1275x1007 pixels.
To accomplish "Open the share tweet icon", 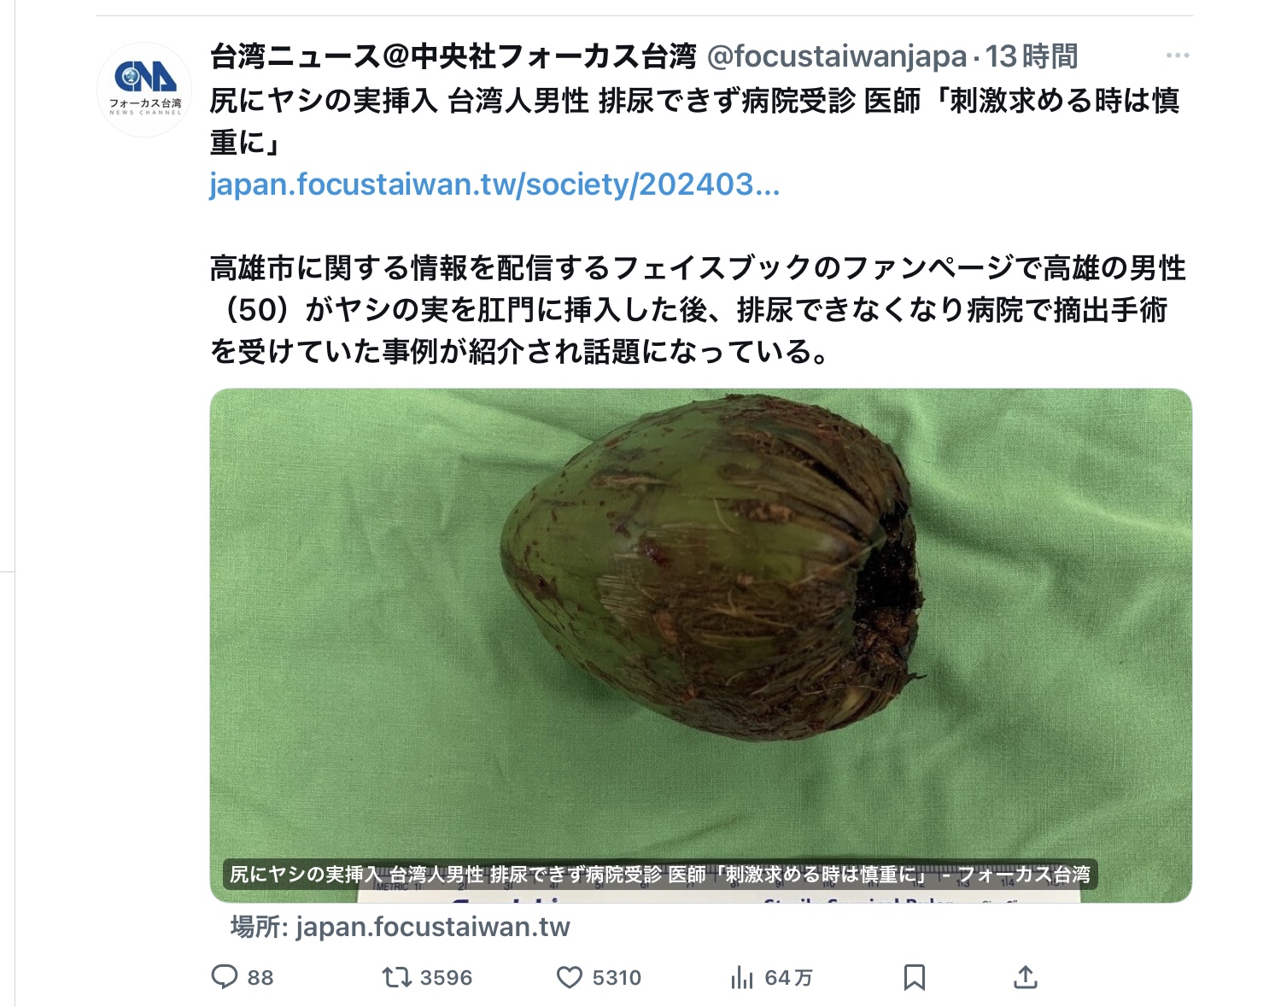I will tap(1025, 977).
